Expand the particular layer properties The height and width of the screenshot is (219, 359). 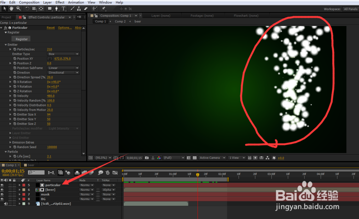(19, 185)
